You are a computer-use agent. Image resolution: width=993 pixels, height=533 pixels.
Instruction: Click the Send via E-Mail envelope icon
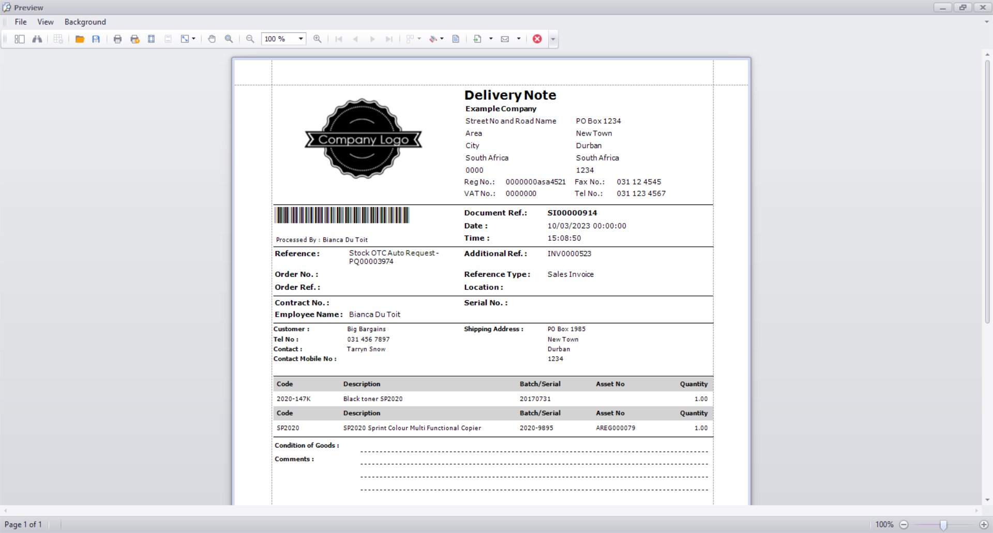(505, 39)
